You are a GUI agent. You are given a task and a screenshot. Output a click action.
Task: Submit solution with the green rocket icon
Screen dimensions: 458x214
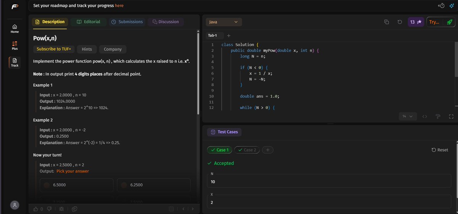[449, 22]
